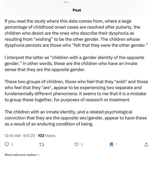Click the reply count number 2
Image resolution: width=152 pixels, height=173 pixels.
tap(12, 145)
